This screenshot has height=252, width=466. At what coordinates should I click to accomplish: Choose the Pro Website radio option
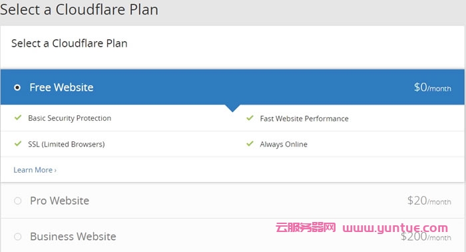pos(18,201)
